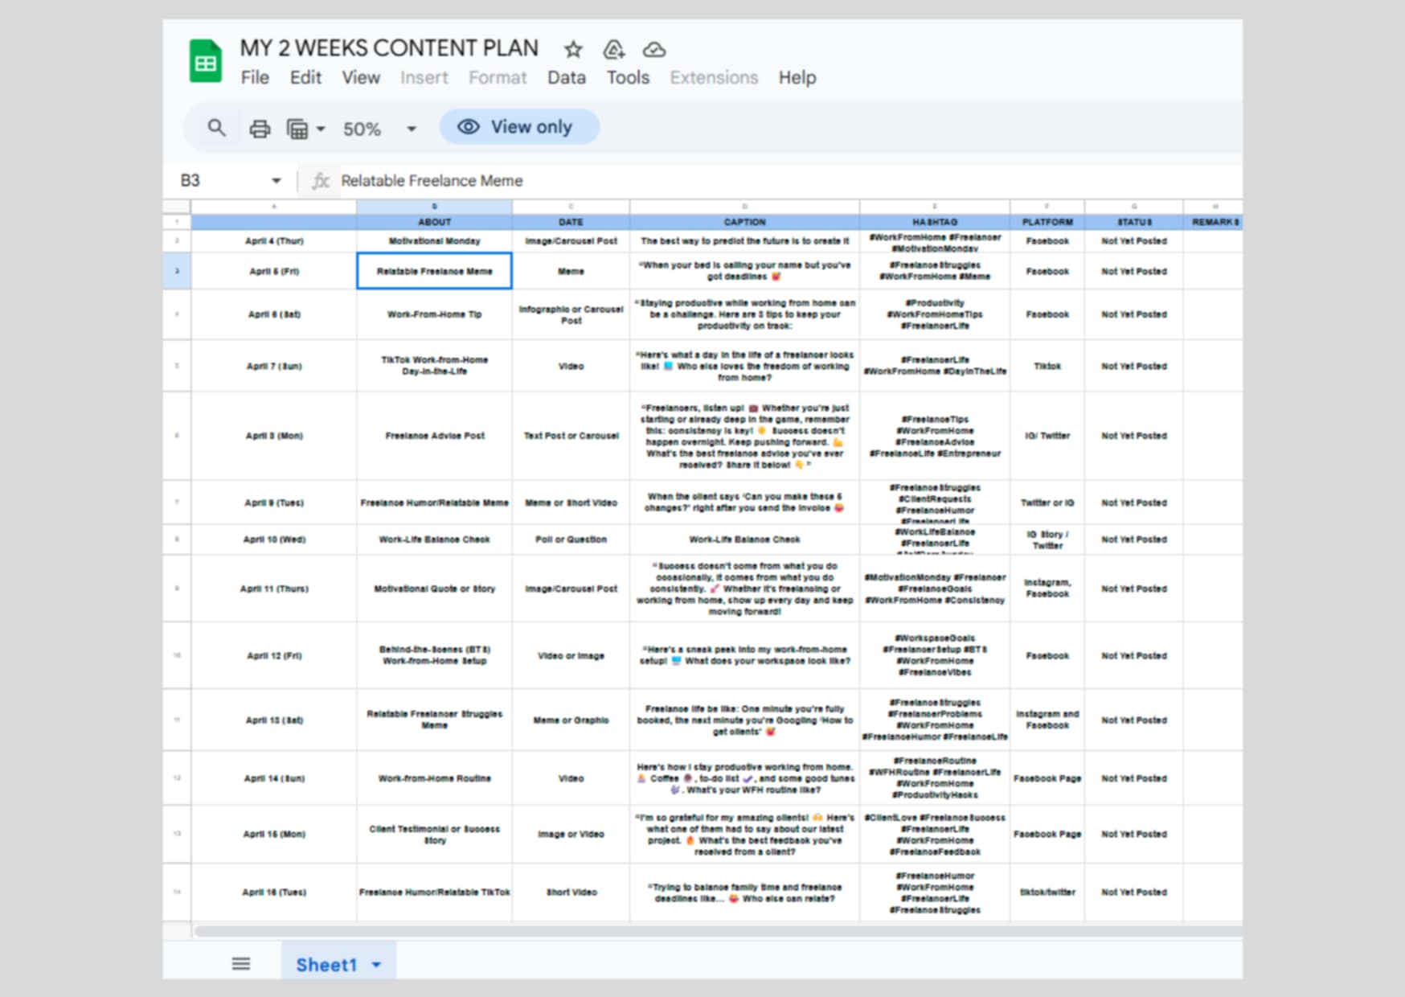Check cloud save status icon
Image resolution: width=1405 pixels, height=997 pixels.
pos(654,50)
